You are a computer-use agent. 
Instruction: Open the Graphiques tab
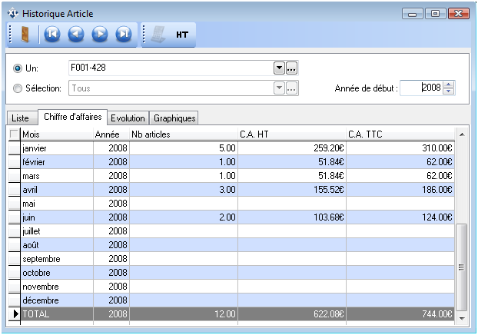(x=174, y=118)
